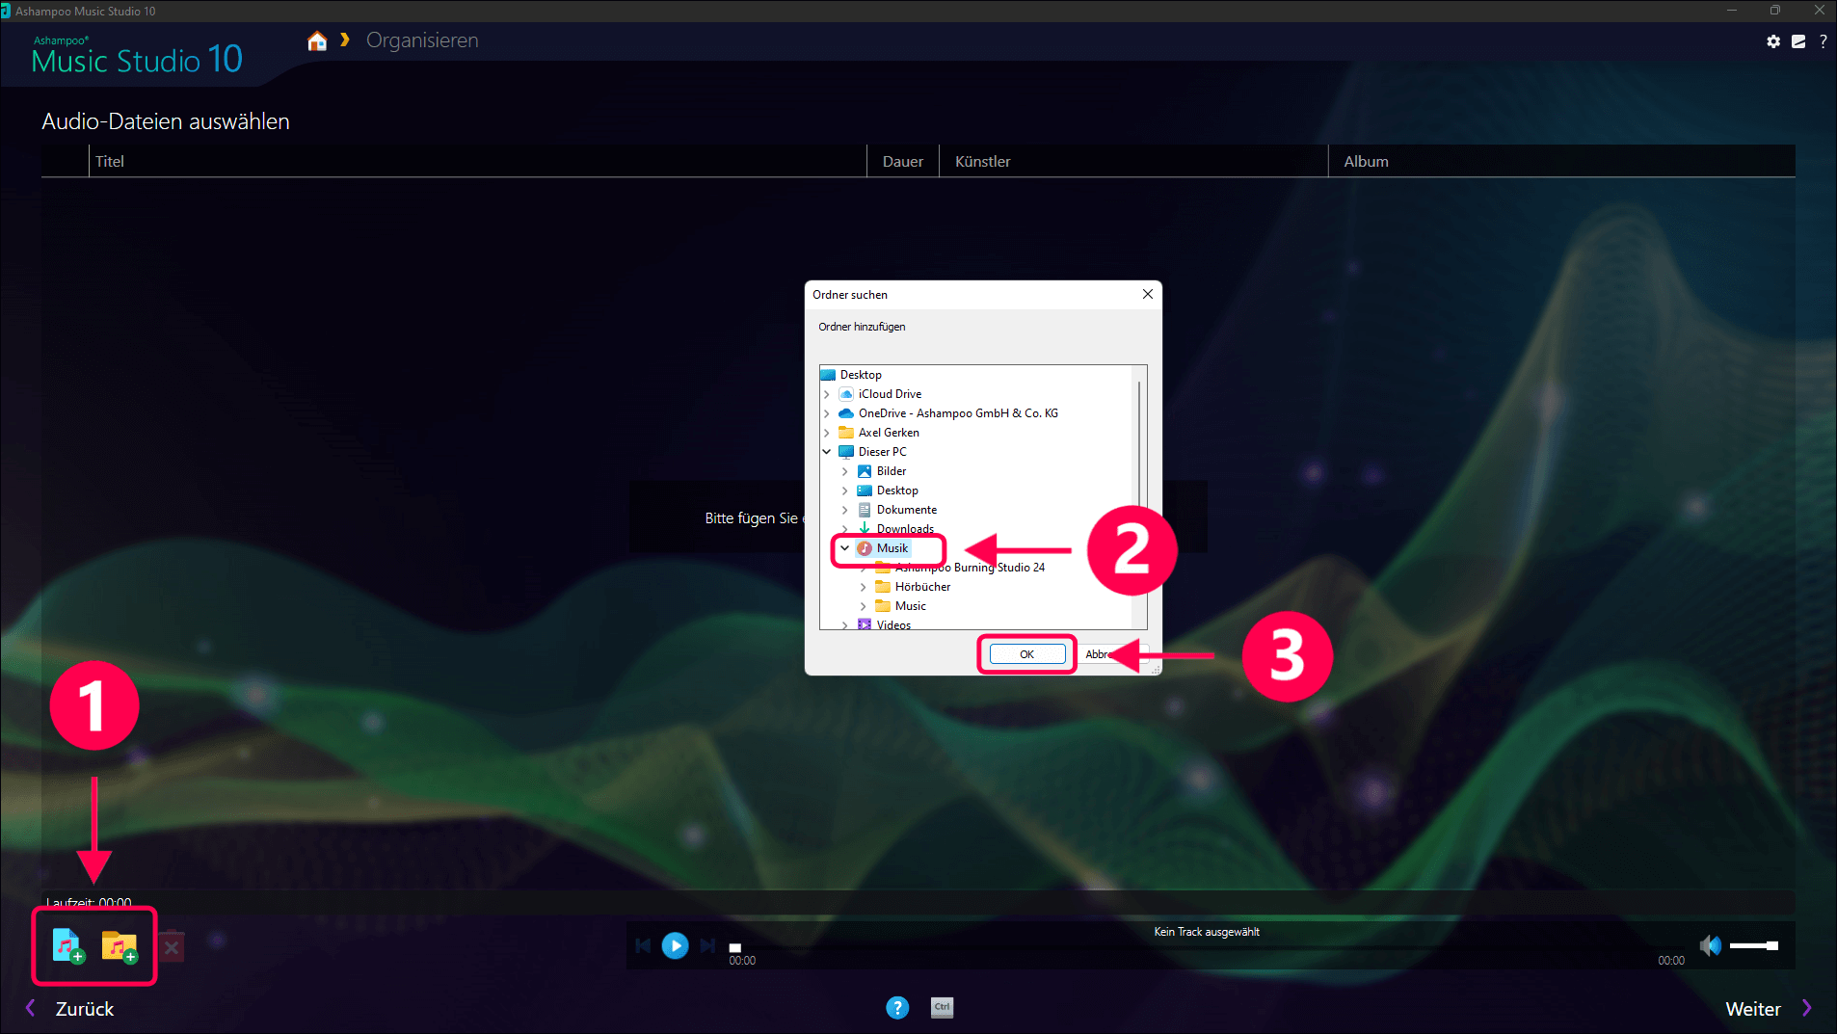This screenshot has height=1034, width=1837.
Task: Expand Dokumente node
Action: [845, 510]
